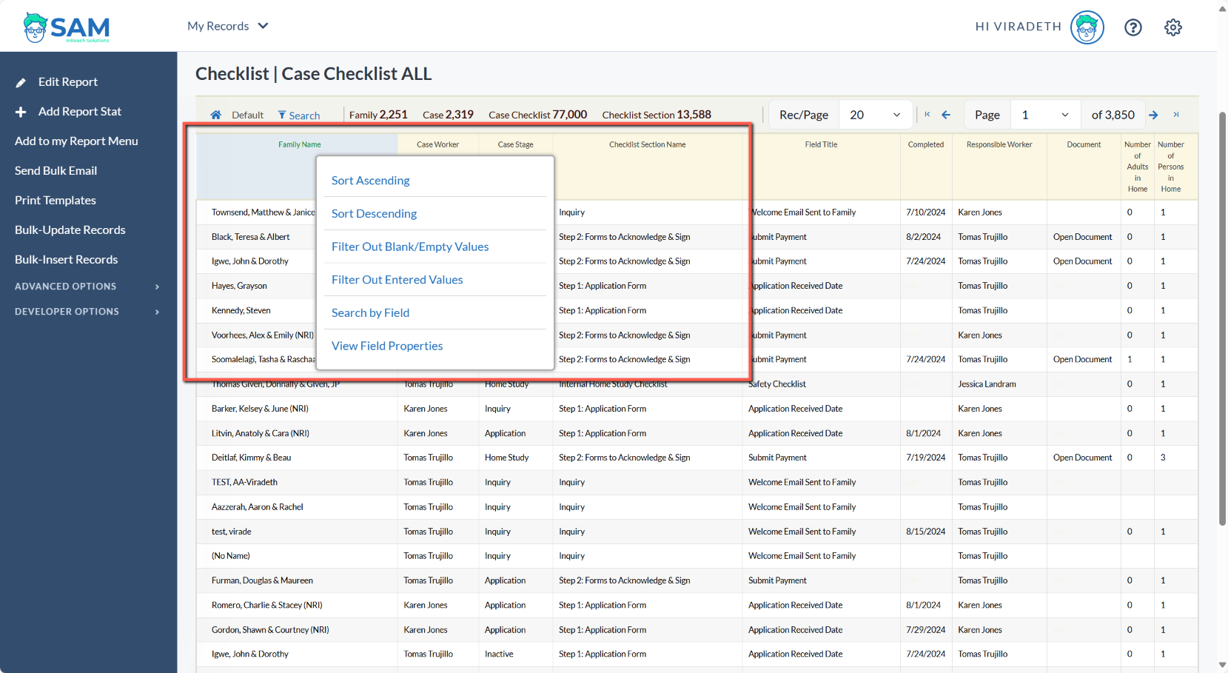Choose Filter Out Entered Values
1228x673 pixels.
coord(397,280)
